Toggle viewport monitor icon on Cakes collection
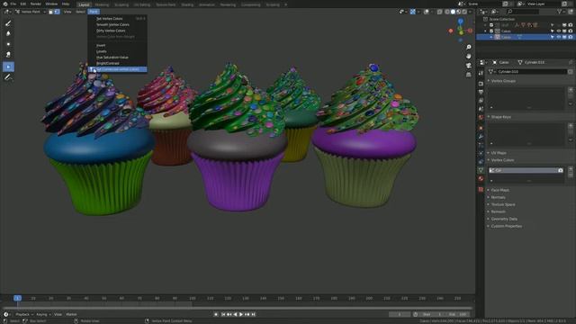The height and width of the screenshot is (324, 576). point(564,31)
